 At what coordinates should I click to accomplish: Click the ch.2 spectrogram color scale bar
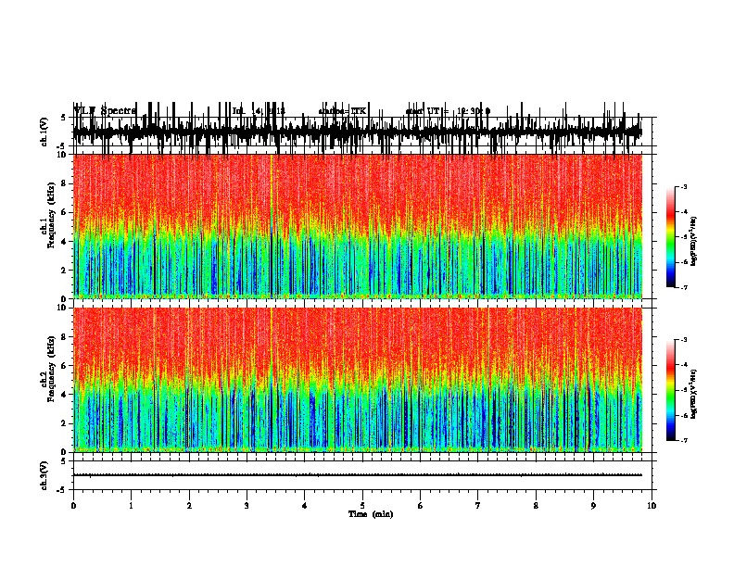point(671,390)
